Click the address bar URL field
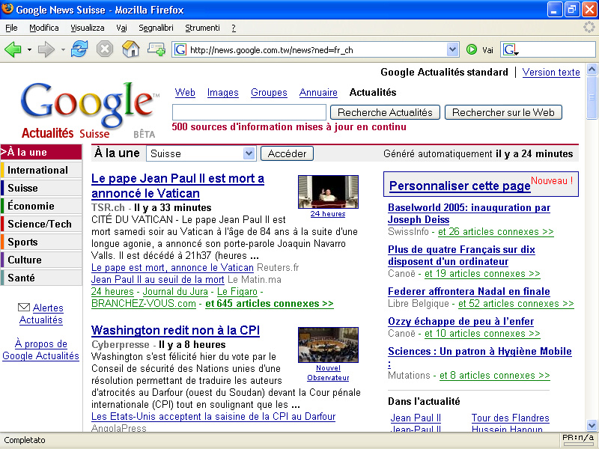The height and width of the screenshot is (449, 599). point(317,49)
